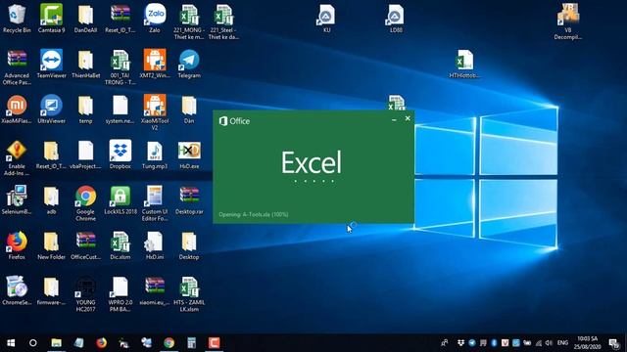627x352 pixels.
Task: Select the WPRO 2.0 PM BA file
Action: point(120,294)
